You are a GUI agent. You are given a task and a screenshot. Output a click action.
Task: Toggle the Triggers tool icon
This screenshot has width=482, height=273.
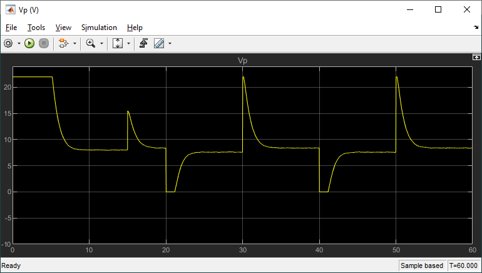click(143, 43)
